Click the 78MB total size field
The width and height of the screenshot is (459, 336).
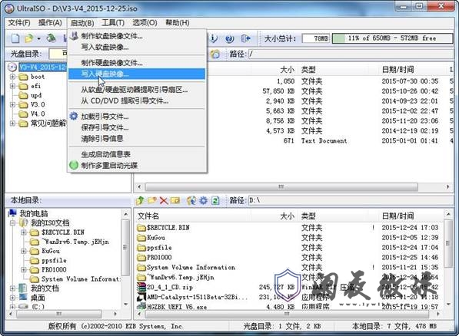click(x=315, y=38)
